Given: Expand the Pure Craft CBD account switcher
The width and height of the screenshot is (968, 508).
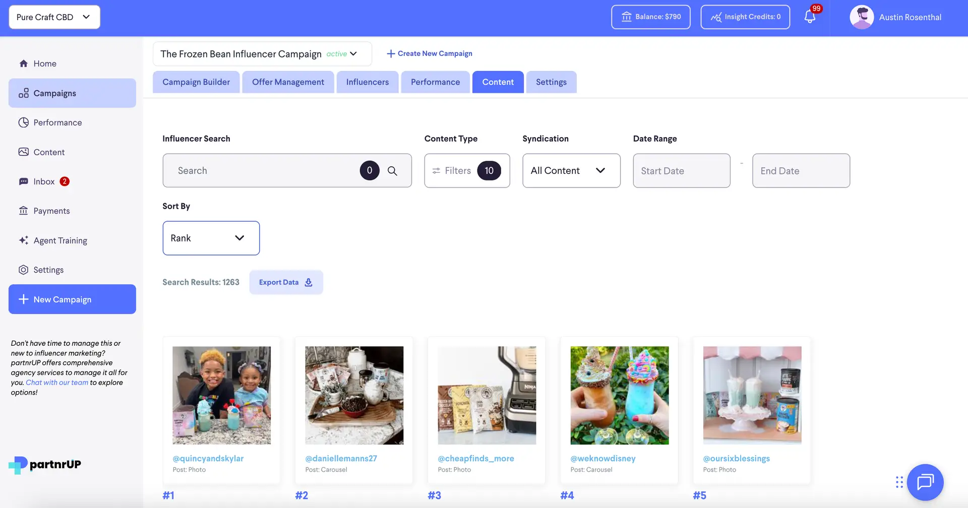Looking at the screenshot, I should pyautogui.click(x=53, y=17).
